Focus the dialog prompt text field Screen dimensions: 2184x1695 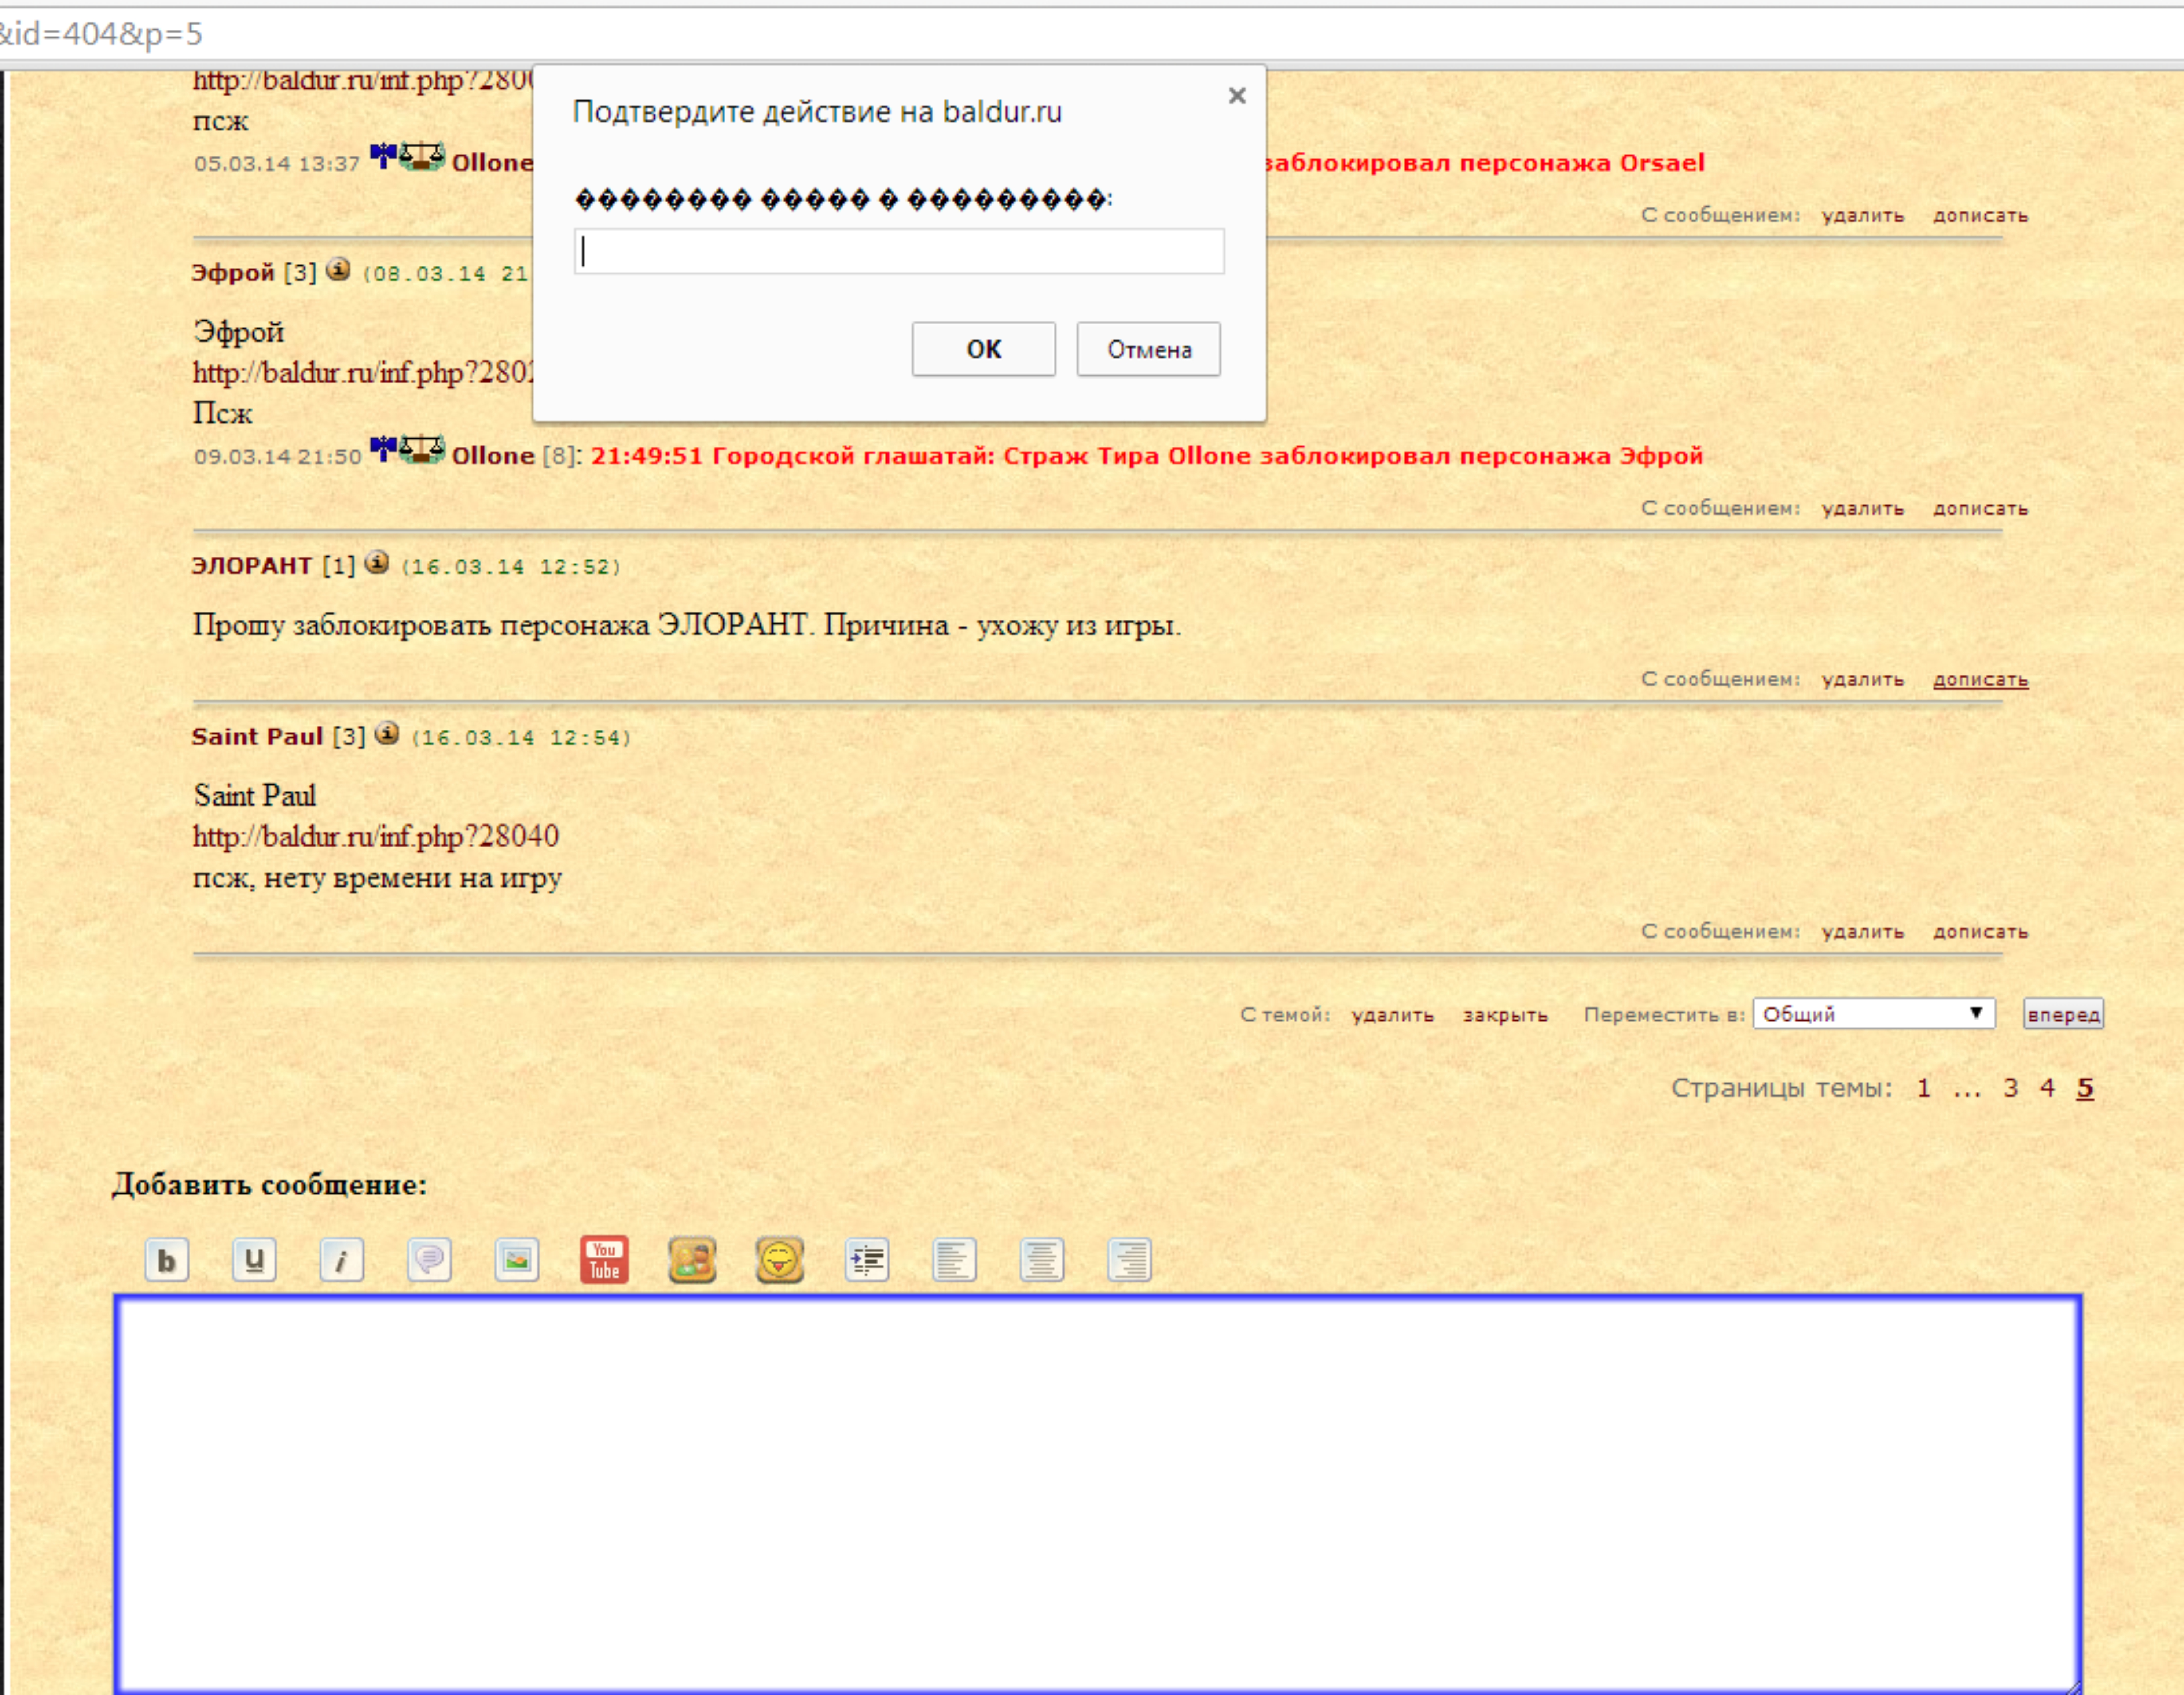899,251
